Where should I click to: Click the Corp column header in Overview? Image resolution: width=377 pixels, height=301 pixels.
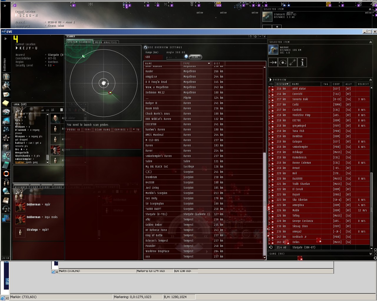[338, 84]
